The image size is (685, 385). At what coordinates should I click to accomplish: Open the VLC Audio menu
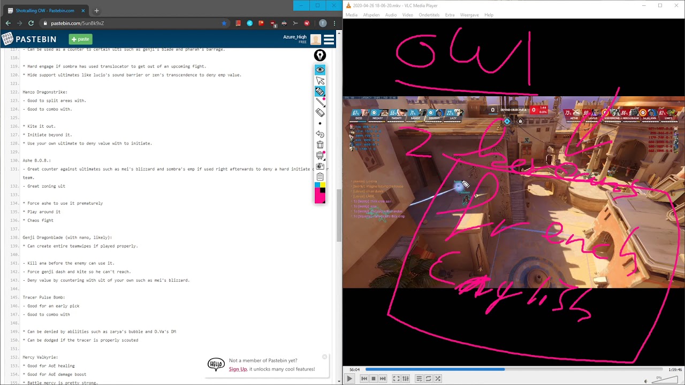pyautogui.click(x=391, y=15)
